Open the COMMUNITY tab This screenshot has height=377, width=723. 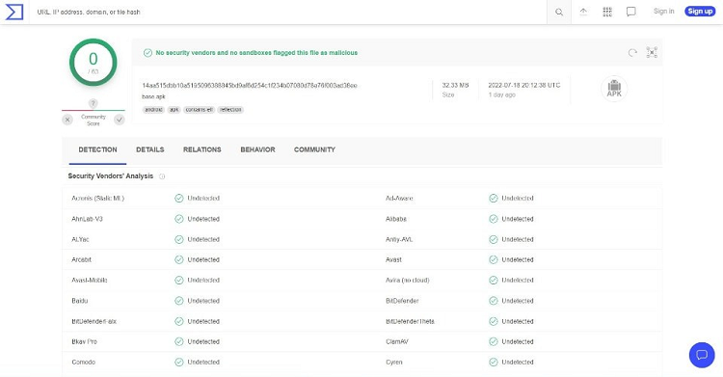(314, 149)
